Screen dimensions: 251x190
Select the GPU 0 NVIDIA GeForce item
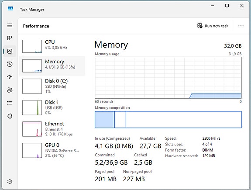52,150
